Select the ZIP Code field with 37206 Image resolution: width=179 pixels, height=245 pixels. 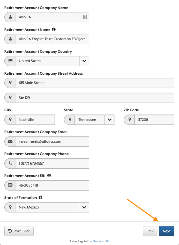tap(154, 120)
